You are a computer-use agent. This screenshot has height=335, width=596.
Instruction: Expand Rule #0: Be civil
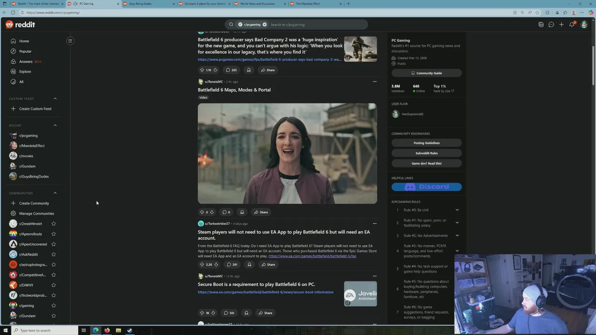point(457,210)
